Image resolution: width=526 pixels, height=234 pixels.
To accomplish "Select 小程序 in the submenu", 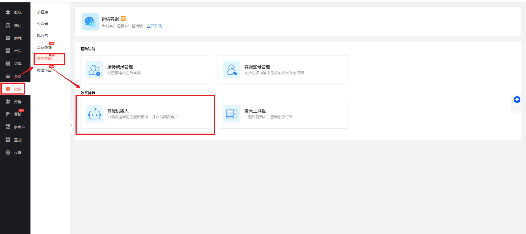I will pyautogui.click(x=43, y=12).
